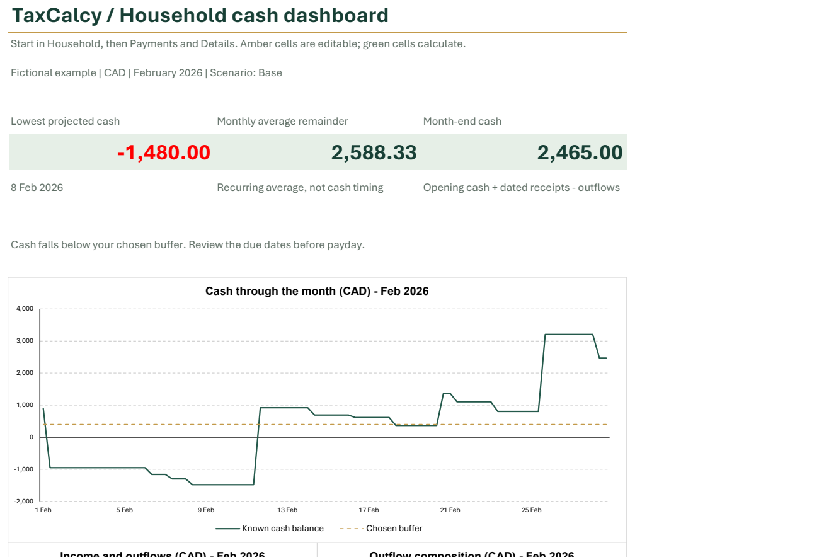The image size is (819, 557).
Task: Click the 0 y-axis label
Action: pyautogui.click(x=31, y=437)
